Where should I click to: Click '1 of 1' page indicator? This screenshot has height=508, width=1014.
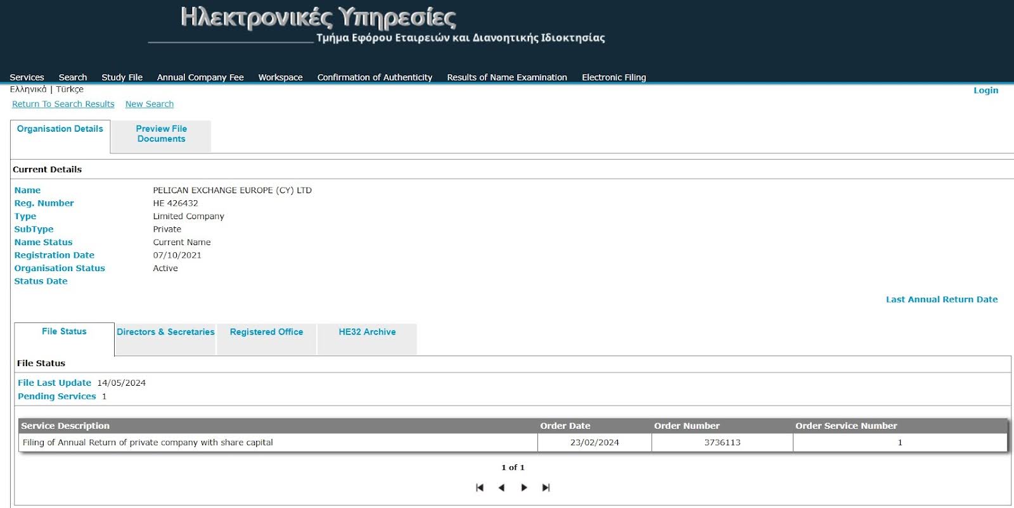click(513, 467)
